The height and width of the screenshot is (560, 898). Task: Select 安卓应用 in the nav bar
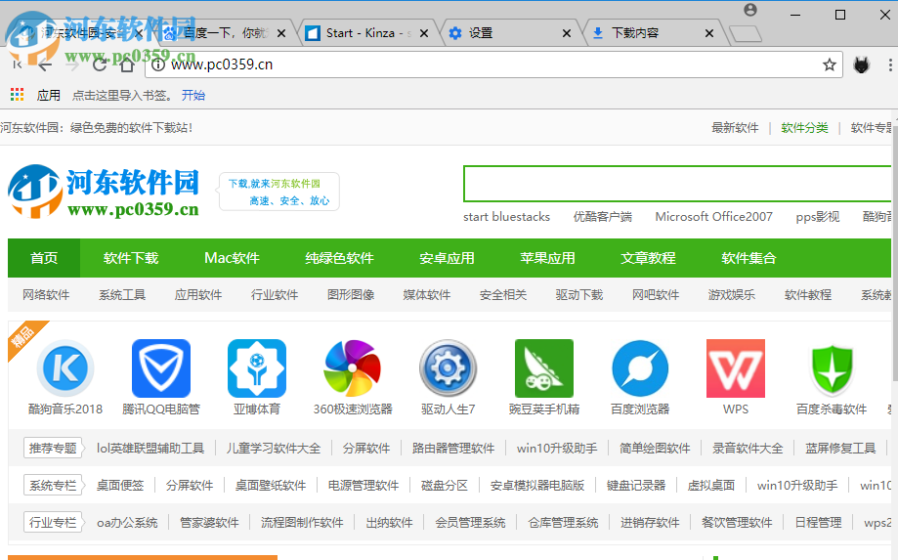click(x=447, y=258)
